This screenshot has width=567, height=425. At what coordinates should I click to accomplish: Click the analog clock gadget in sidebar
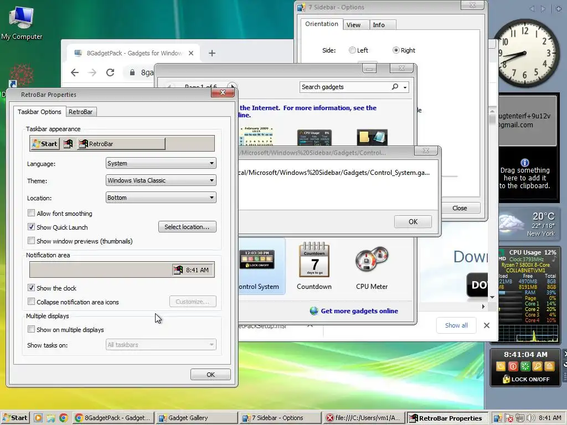tap(525, 53)
